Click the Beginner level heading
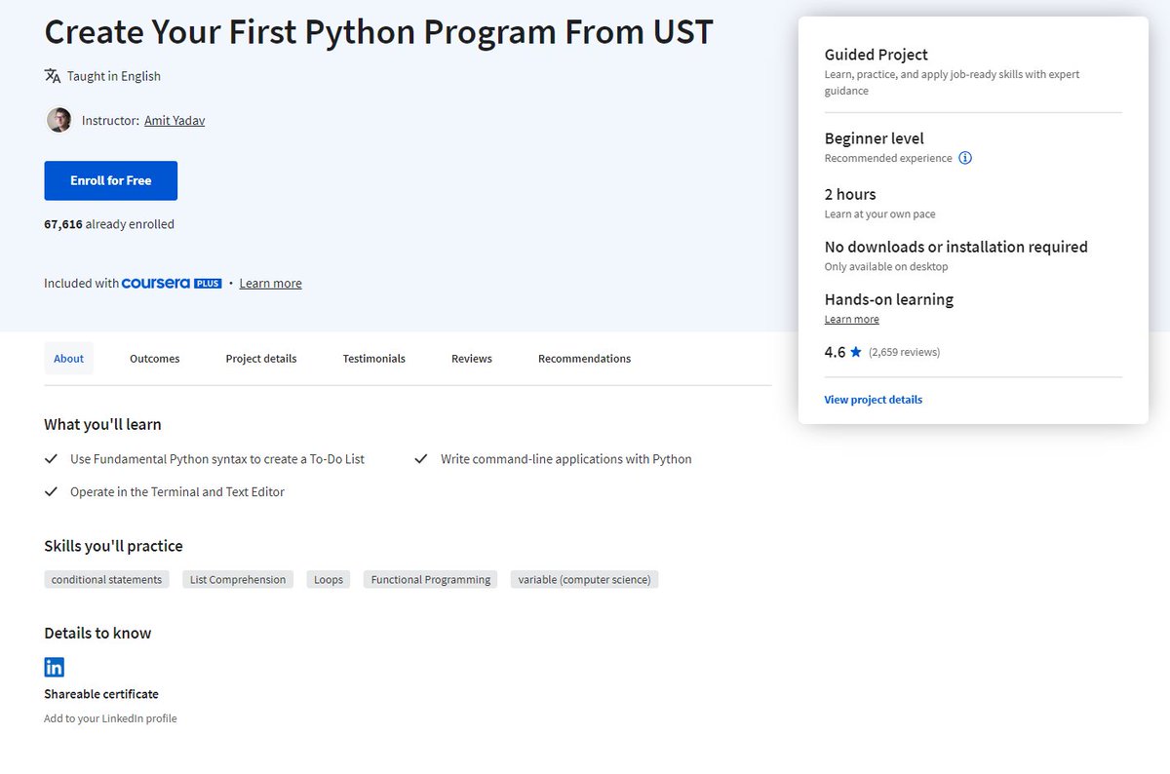1170x774 pixels. pos(875,138)
